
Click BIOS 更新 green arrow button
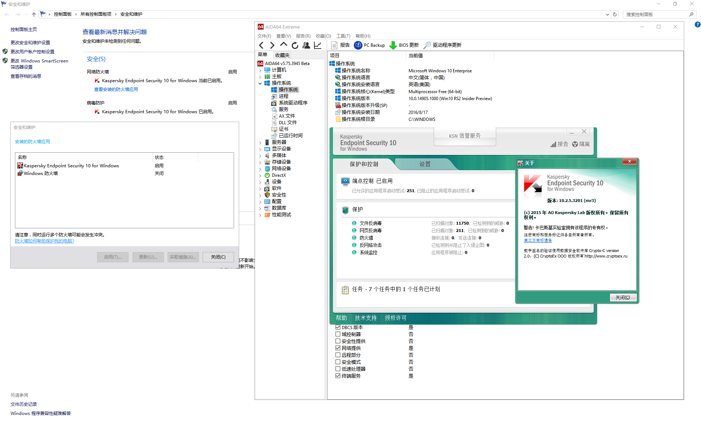pos(404,45)
